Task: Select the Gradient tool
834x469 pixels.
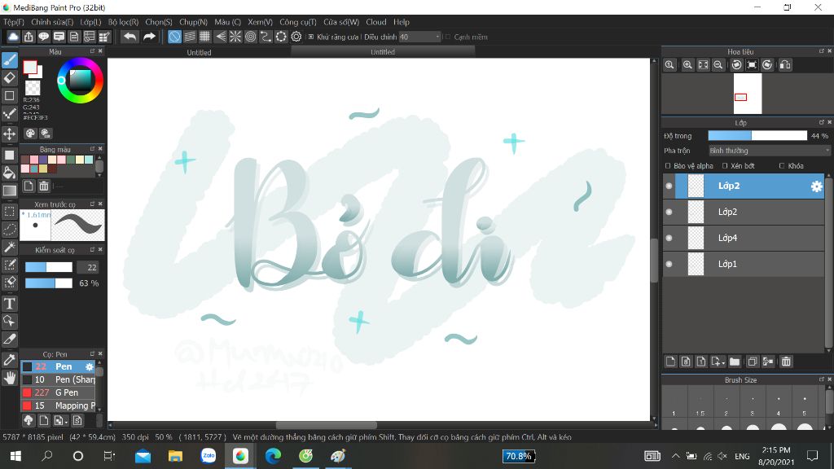Action: [10, 191]
